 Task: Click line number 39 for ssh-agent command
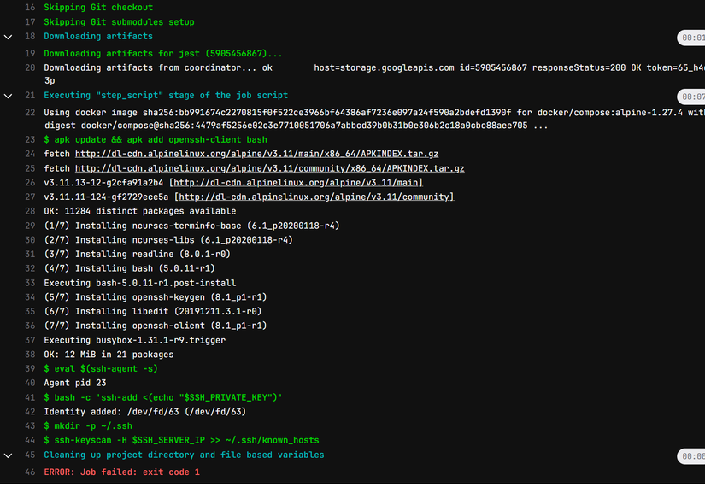(x=30, y=368)
